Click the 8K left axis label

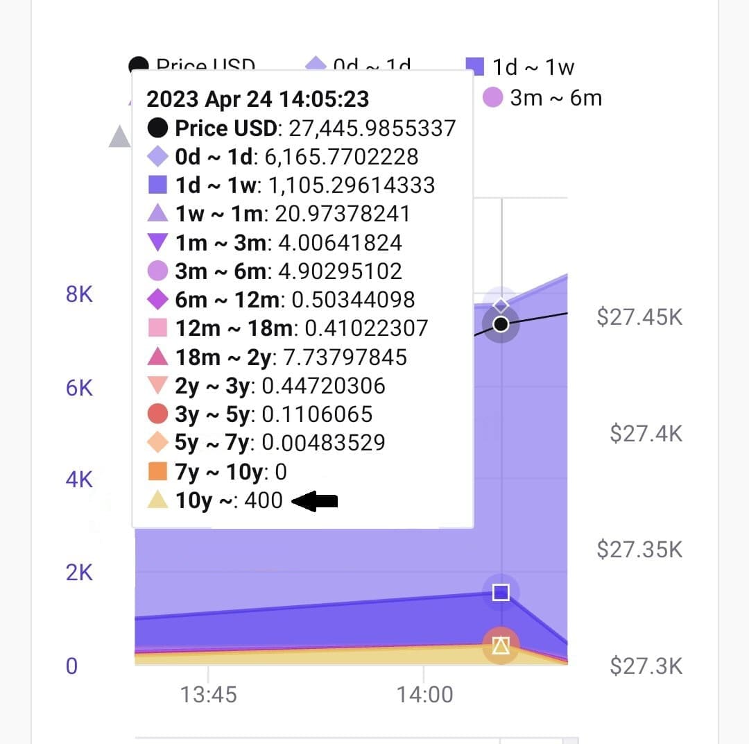[x=79, y=294]
